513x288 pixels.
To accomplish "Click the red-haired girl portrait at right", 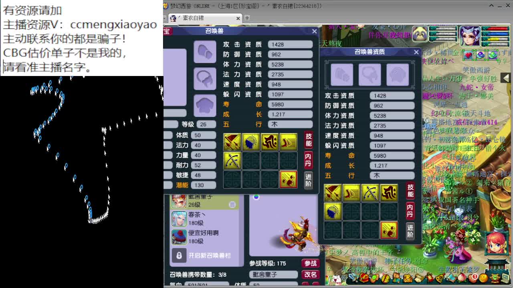I will tap(497, 242).
